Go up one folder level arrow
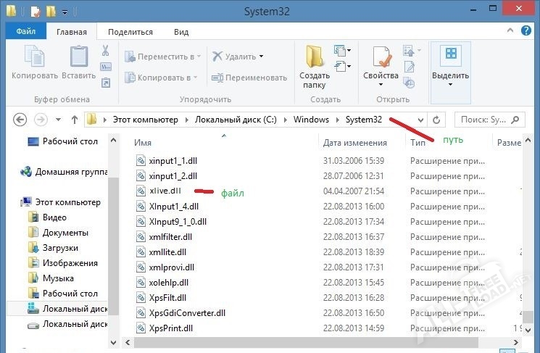 tap(75, 120)
